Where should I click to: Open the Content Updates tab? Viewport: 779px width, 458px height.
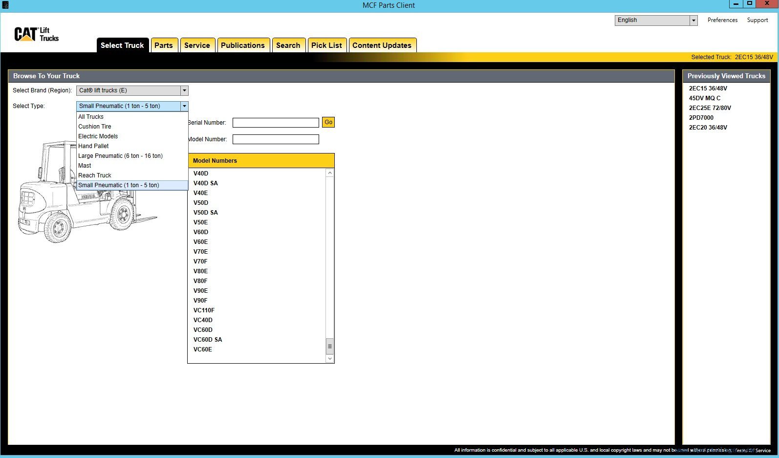click(382, 45)
